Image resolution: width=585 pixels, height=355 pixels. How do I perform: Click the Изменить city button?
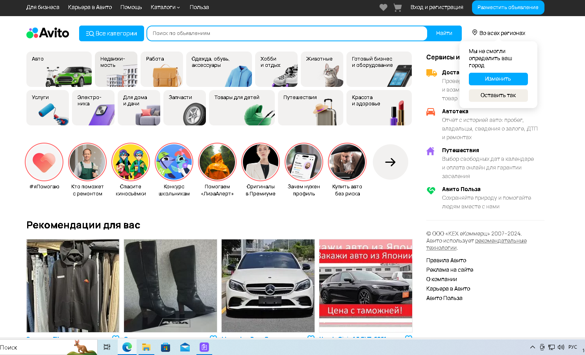click(498, 79)
